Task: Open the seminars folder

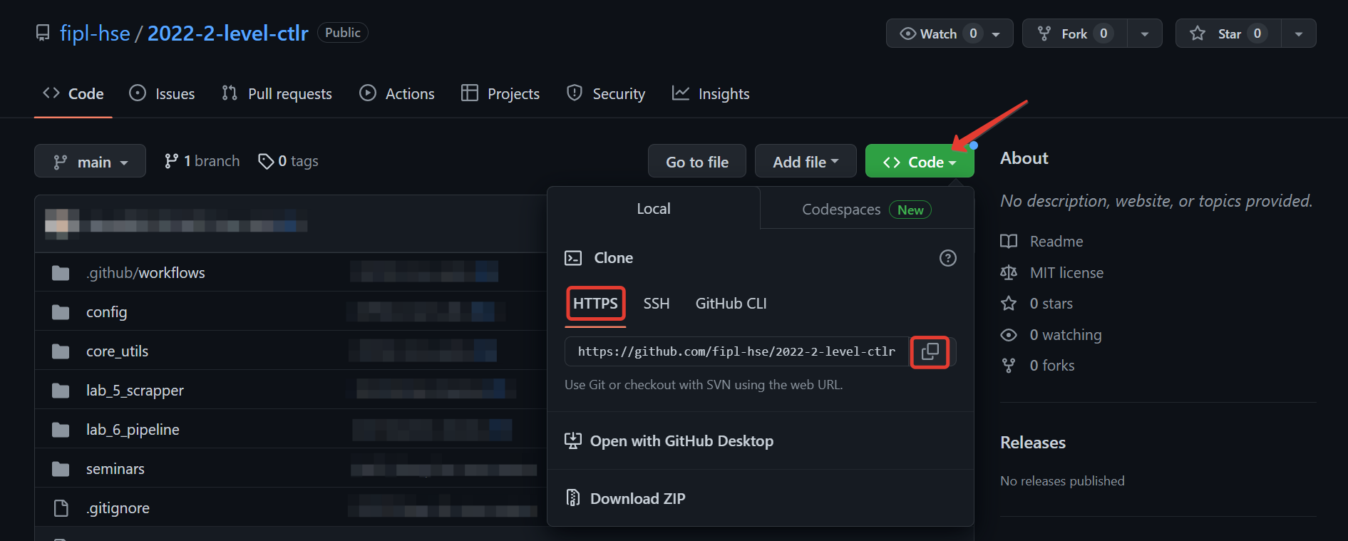Action: (115, 469)
